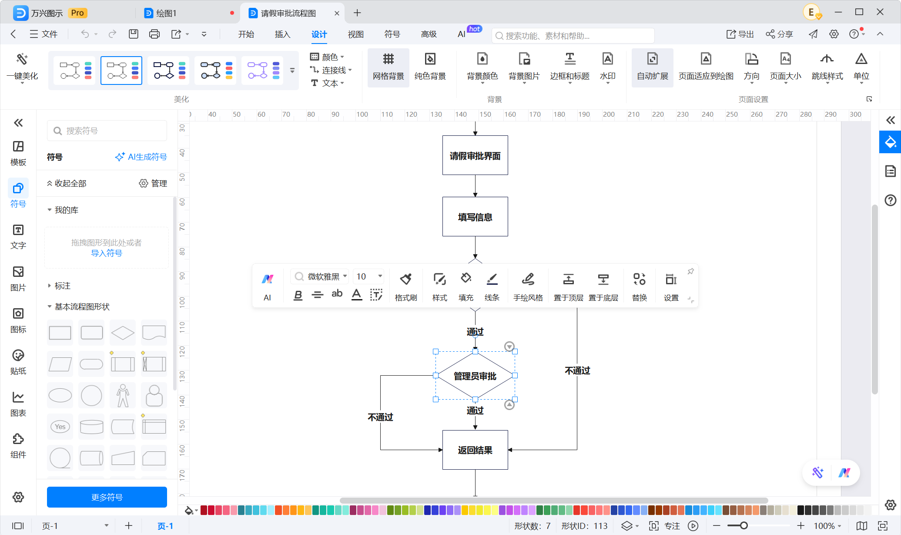Open the 替换 replace shape tool
This screenshot has width=901, height=535.
(639, 286)
